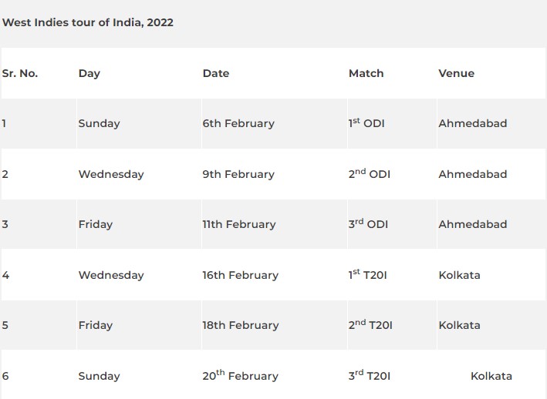Click Kolkata venue in row 6
547x399 pixels.
pyautogui.click(x=491, y=376)
